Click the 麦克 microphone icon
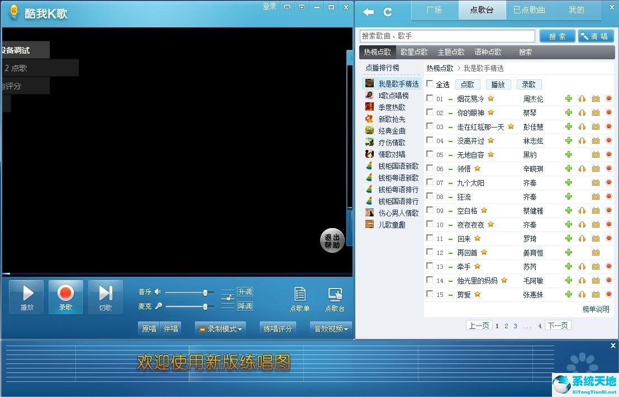Image resolution: width=619 pixels, height=397 pixels. click(x=158, y=306)
